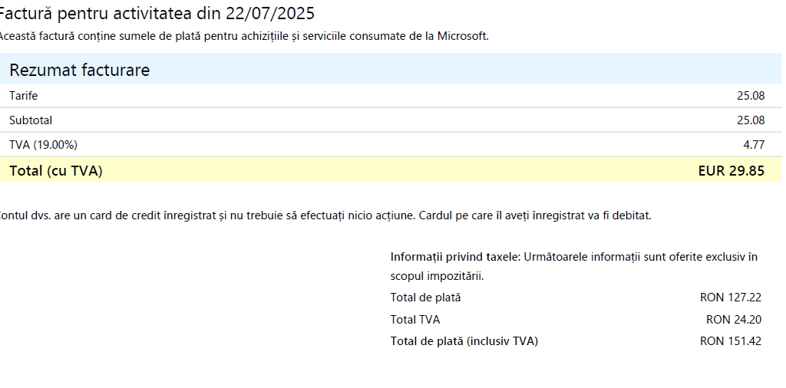
Task: Select the RON 151.42 amount
Action: [731, 341]
